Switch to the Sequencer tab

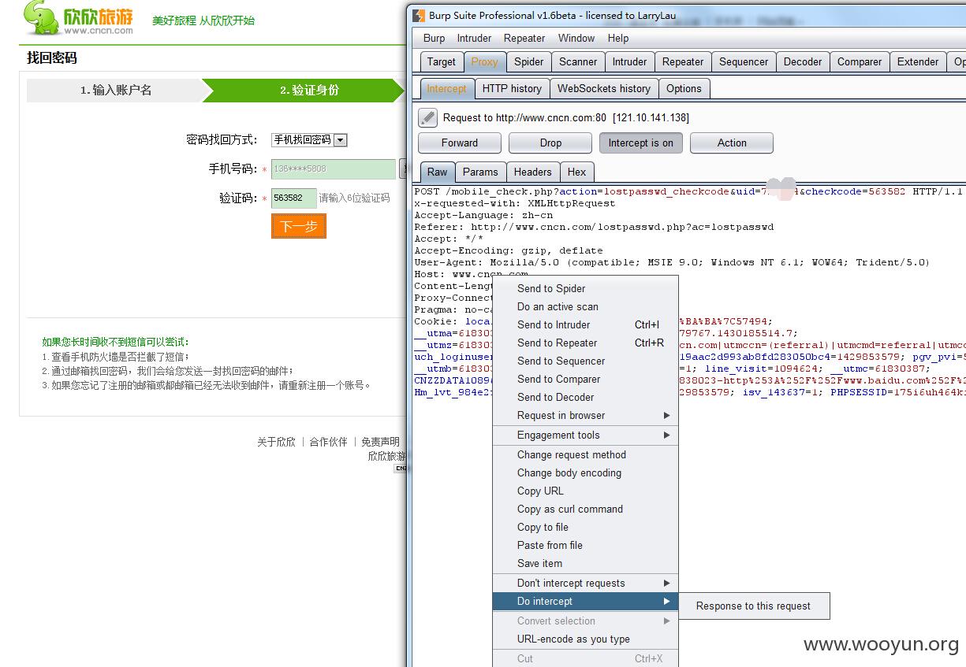click(x=744, y=62)
